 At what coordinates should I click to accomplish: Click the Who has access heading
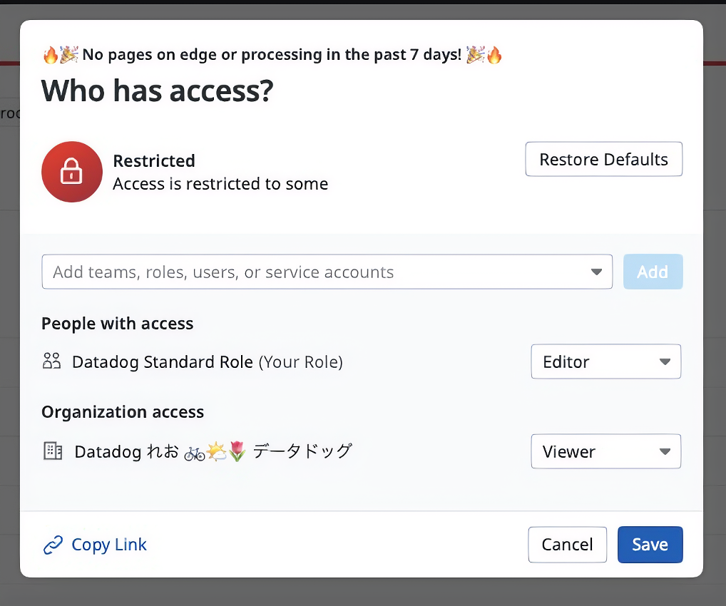[x=156, y=91]
